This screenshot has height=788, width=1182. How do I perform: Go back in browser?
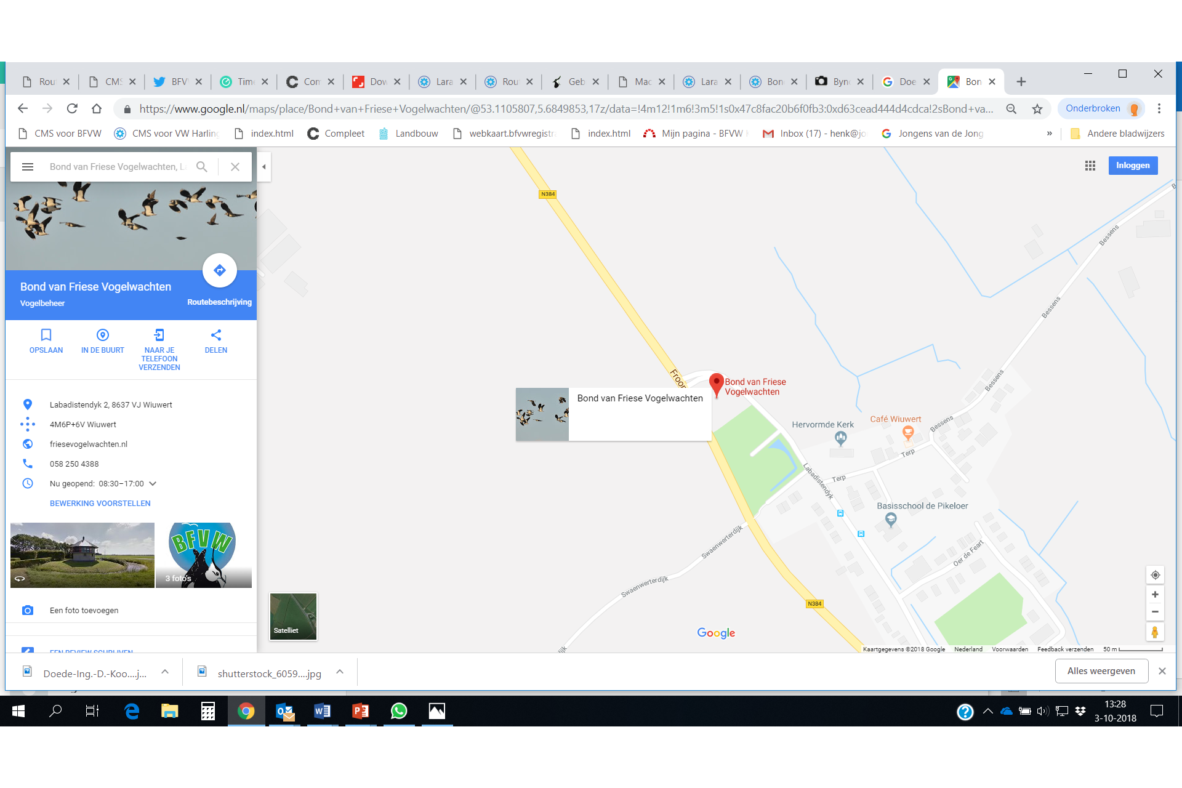(x=23, y=109)
